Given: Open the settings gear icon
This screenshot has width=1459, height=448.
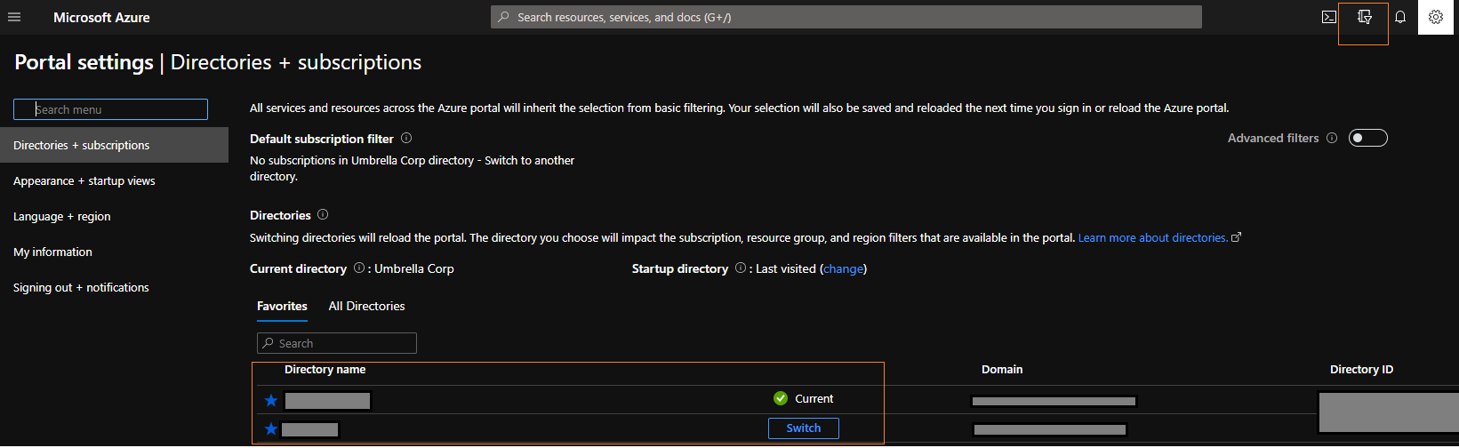Looking at the screenshot, I should tap(1436, 17).
